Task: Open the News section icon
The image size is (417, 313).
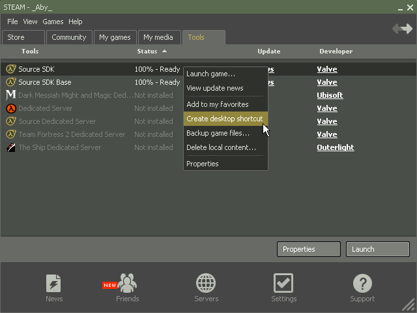Action: tap(53, 283)
